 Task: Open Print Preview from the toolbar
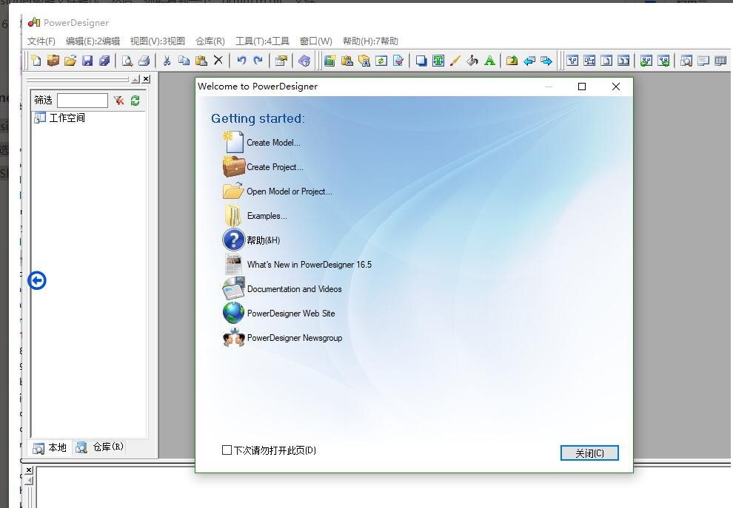point(127,61)
